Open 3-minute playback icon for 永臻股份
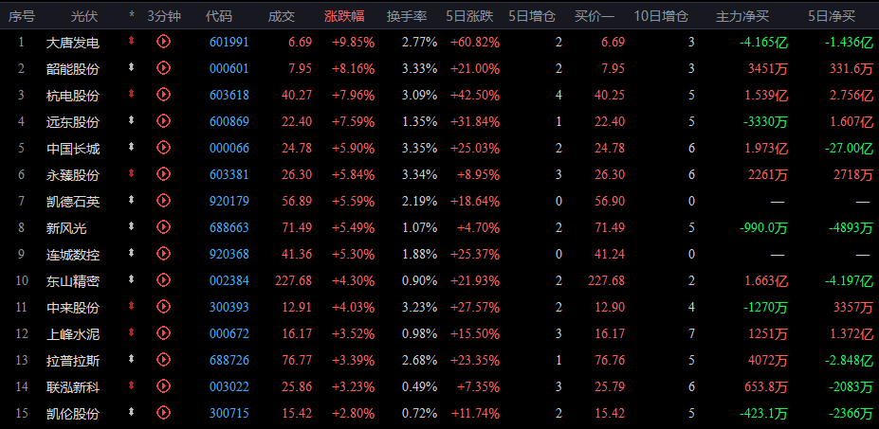879x429 pixels. tap(163, 173)
